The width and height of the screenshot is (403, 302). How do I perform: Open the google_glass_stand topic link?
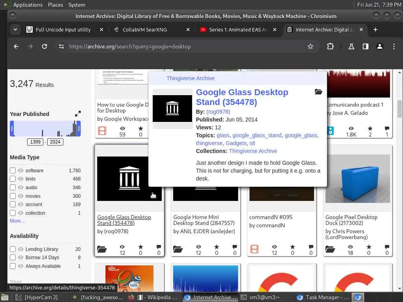[x=257, y=135]
